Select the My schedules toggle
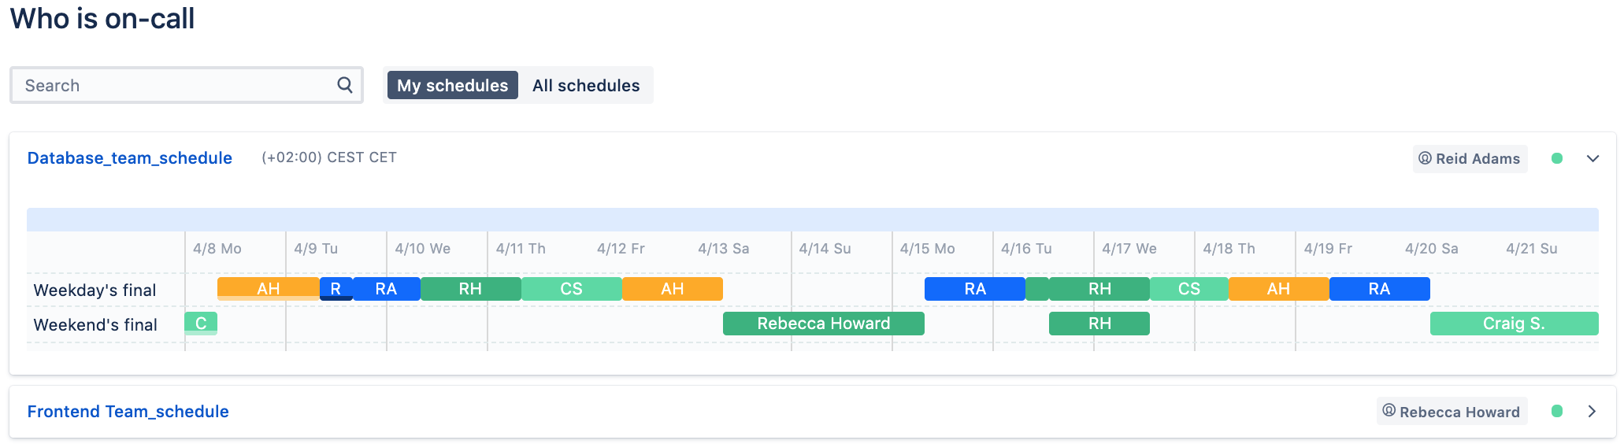 coord(452,85)
